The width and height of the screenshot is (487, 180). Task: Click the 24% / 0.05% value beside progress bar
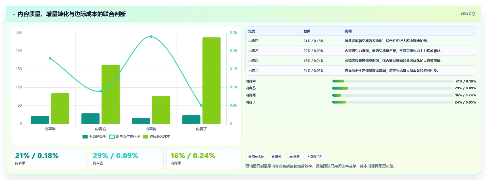(x=465, y=102)
